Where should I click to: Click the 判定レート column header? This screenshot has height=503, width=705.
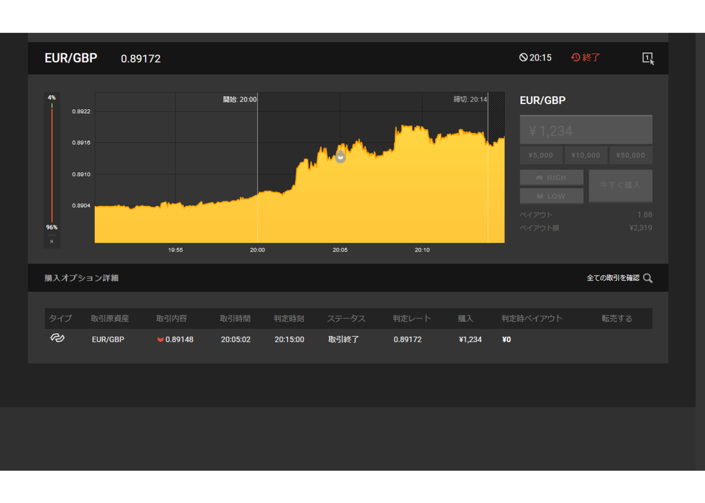(x=412, y=318)
